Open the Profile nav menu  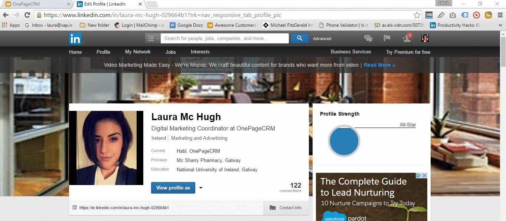point(104,52)
